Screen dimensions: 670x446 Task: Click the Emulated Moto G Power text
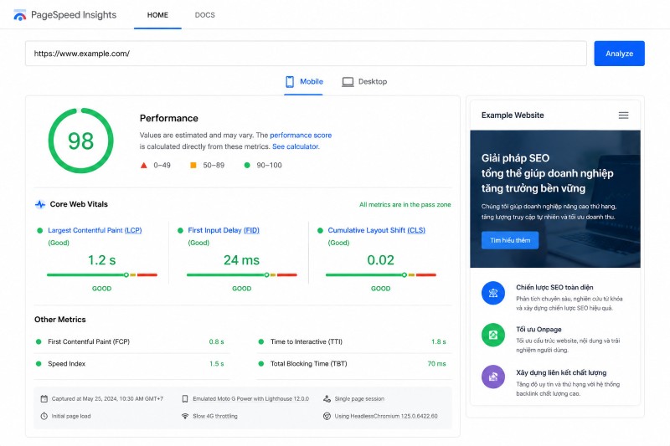pos(250,398)
